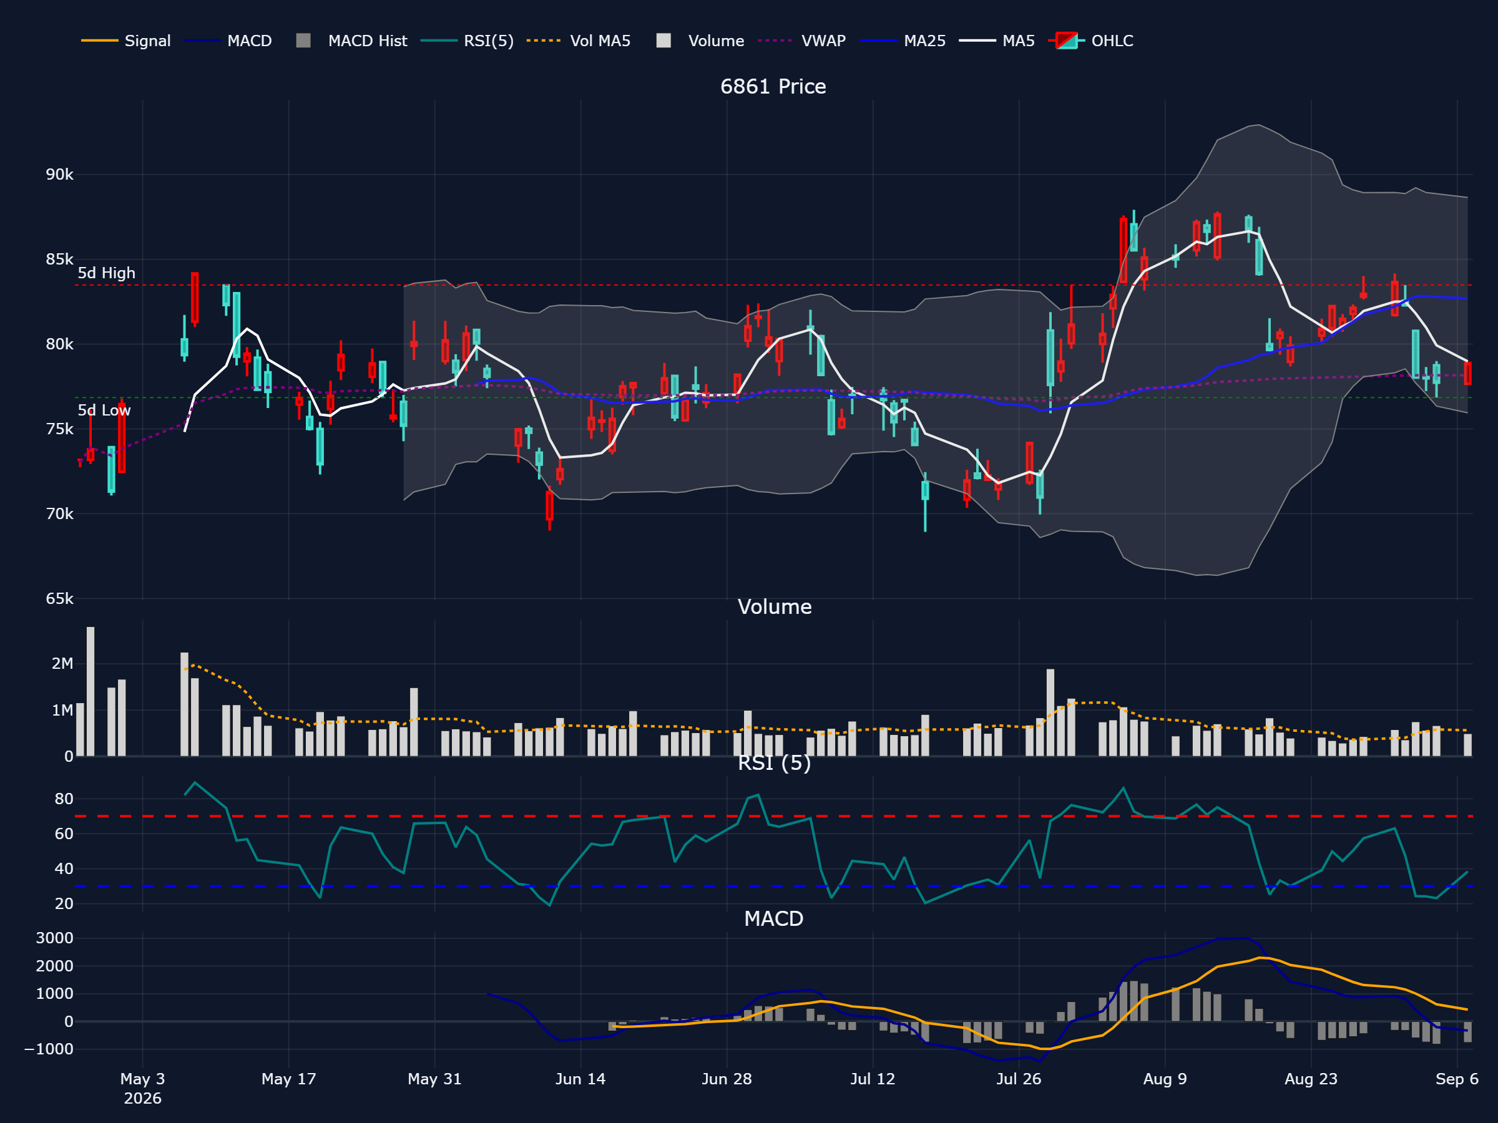Click the 20 RSI axis label

click(64, 903)
